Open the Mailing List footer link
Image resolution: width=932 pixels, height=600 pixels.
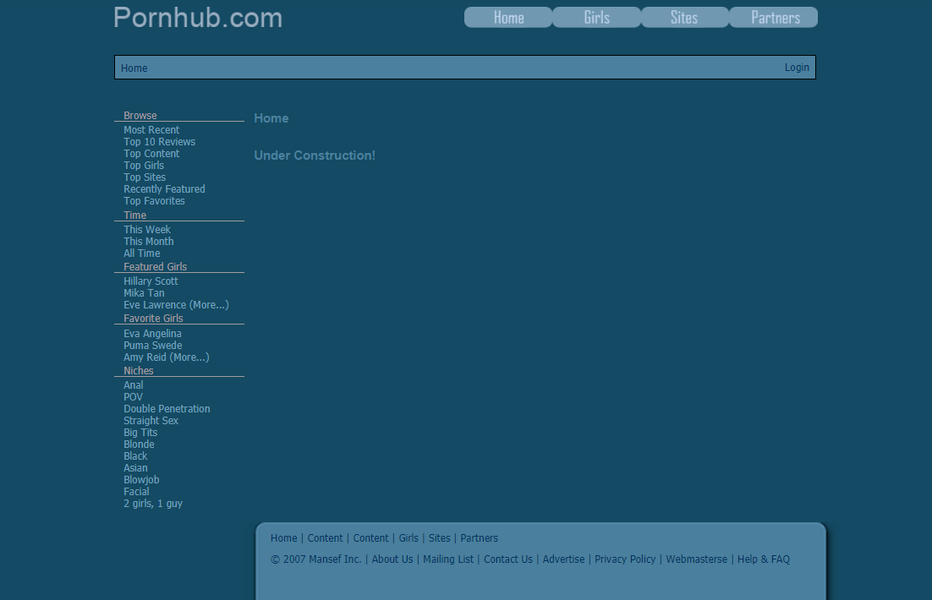tap(448, 559)
